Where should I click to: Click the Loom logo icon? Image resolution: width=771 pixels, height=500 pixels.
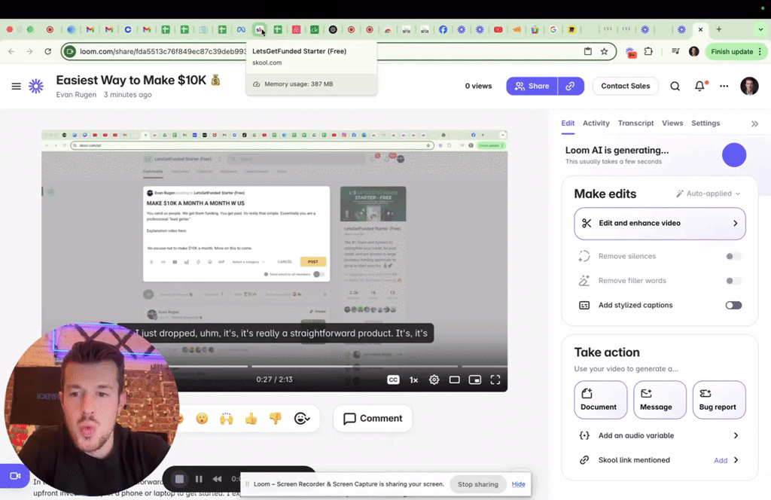[36, 87]
